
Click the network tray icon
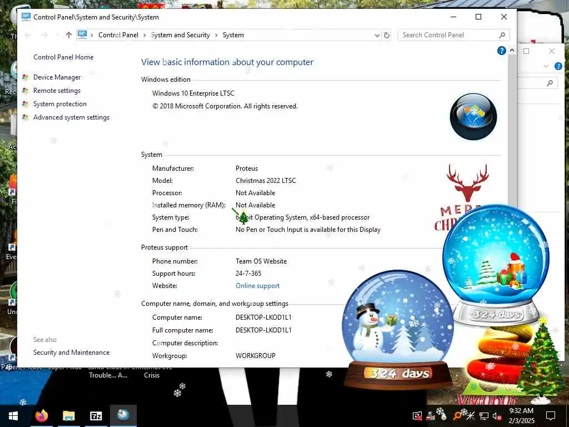[x=484, y=416]
